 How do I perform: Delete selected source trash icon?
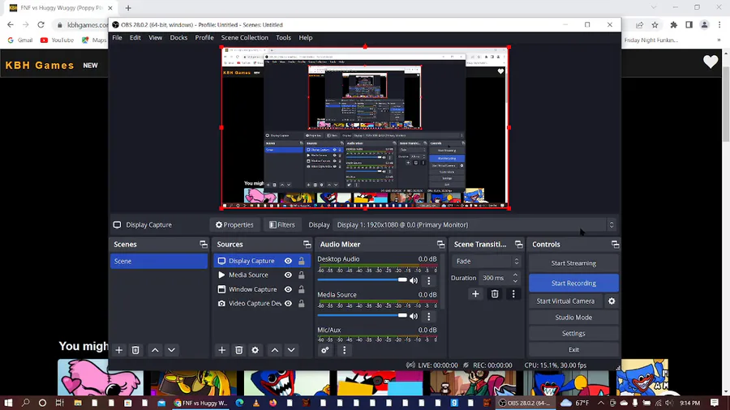(238, 350)
